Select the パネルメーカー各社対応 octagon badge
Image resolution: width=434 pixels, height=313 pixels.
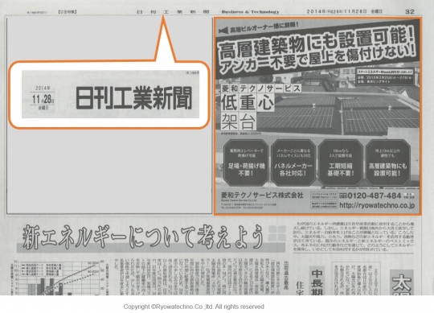pyautogui.click(x=293, y=163)
